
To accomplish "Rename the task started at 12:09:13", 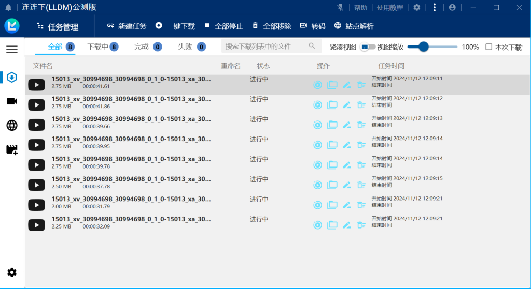I will pos(347,125).
